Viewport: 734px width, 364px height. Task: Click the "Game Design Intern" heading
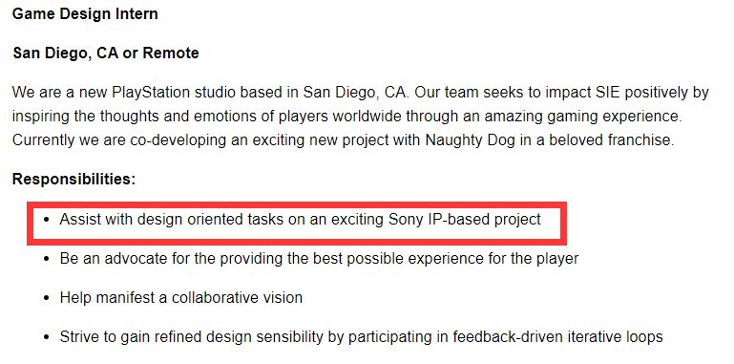85,14
